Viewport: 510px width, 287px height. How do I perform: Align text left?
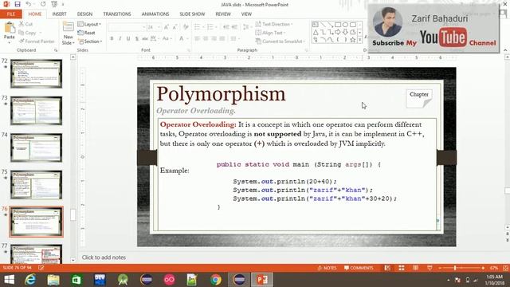197,39
